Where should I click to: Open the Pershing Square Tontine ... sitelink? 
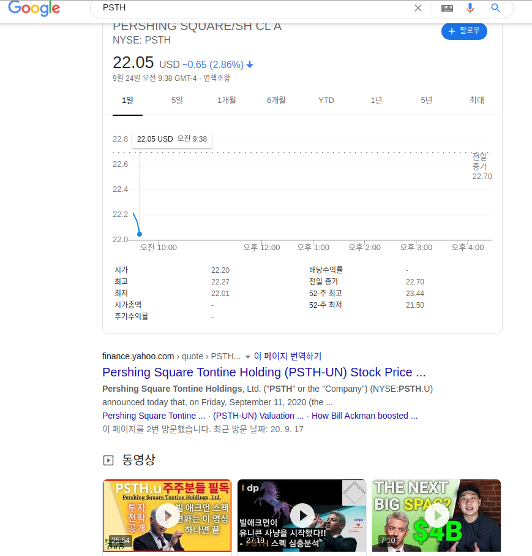click(154, 416)
